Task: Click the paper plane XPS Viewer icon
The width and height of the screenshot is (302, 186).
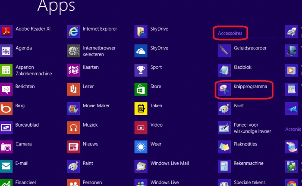Action: (x=291, y=108)
